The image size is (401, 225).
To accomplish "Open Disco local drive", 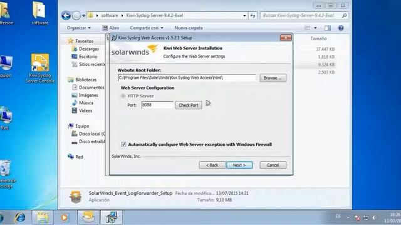I will click(92, 134).
